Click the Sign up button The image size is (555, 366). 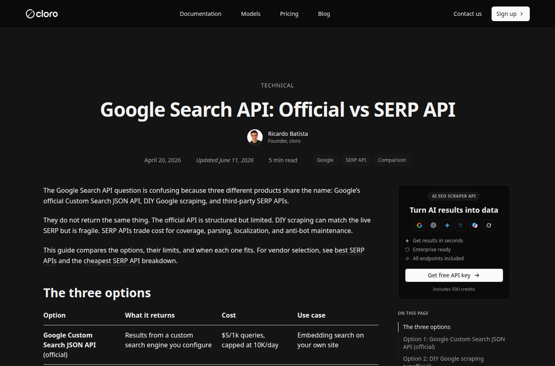tap(510, 14)
